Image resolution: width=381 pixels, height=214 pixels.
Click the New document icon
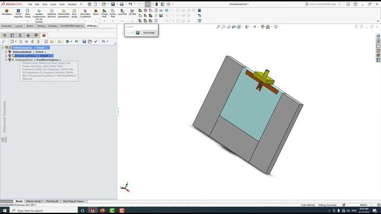click(x=95, y=4)
